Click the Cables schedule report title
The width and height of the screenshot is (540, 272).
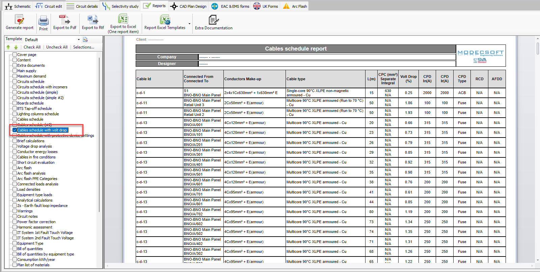(296, 49)
